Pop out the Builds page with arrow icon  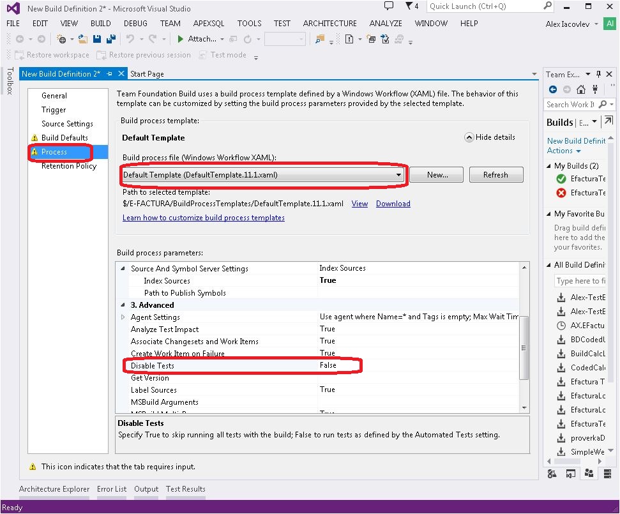point(609,121)
